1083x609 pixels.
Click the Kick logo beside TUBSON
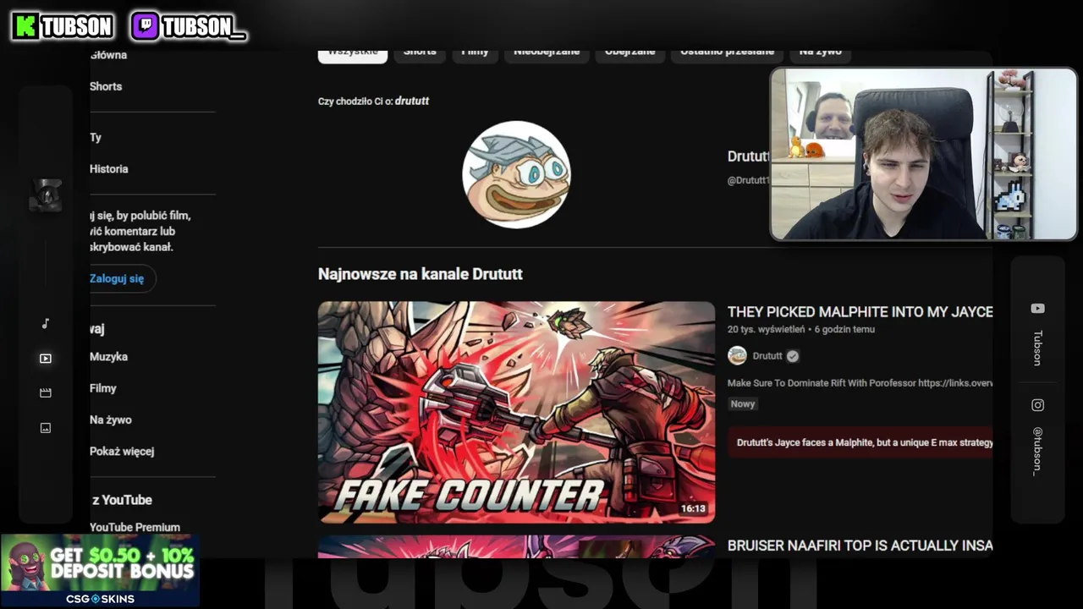point(25,26)
